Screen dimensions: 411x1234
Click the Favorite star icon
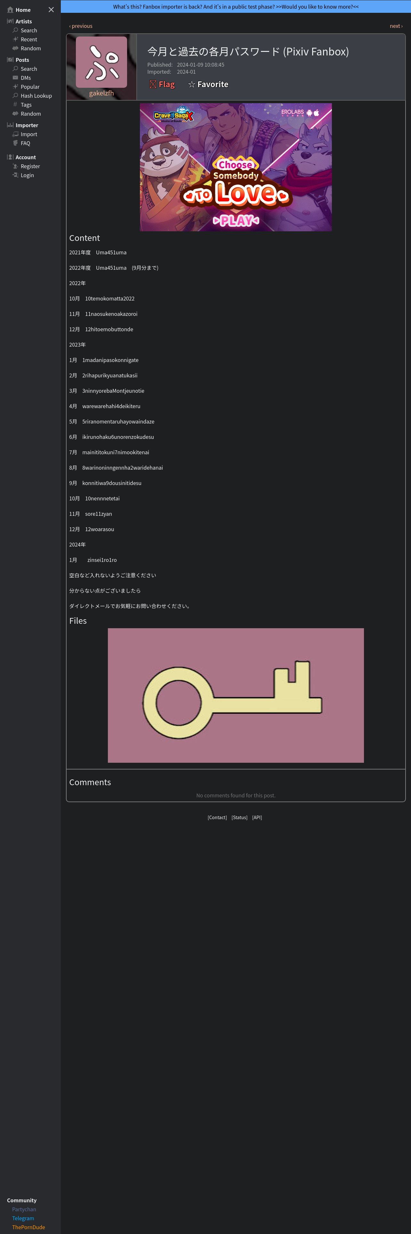coord(192,84)
